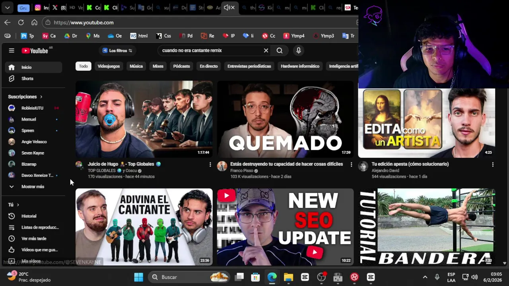509x286 pixels.
Task: Expand Mostrar más subscriptions
Action: click(34, 187)
